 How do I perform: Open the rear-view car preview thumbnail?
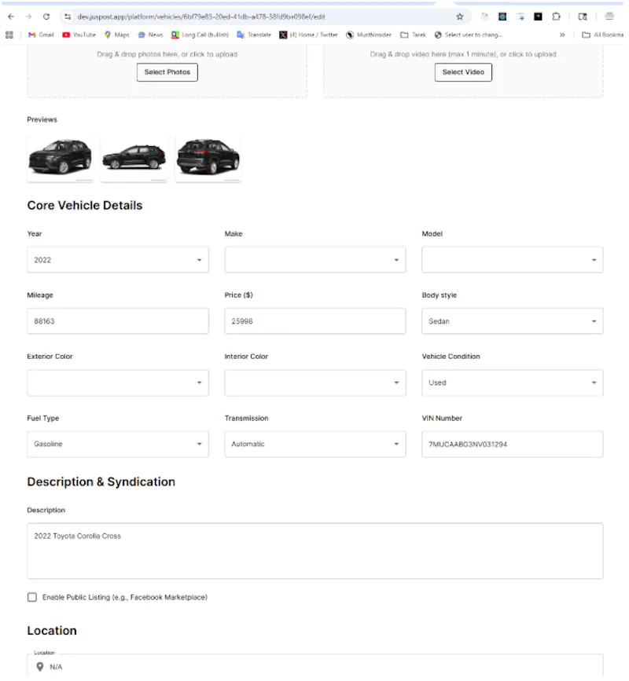click(x=208, y=158)
